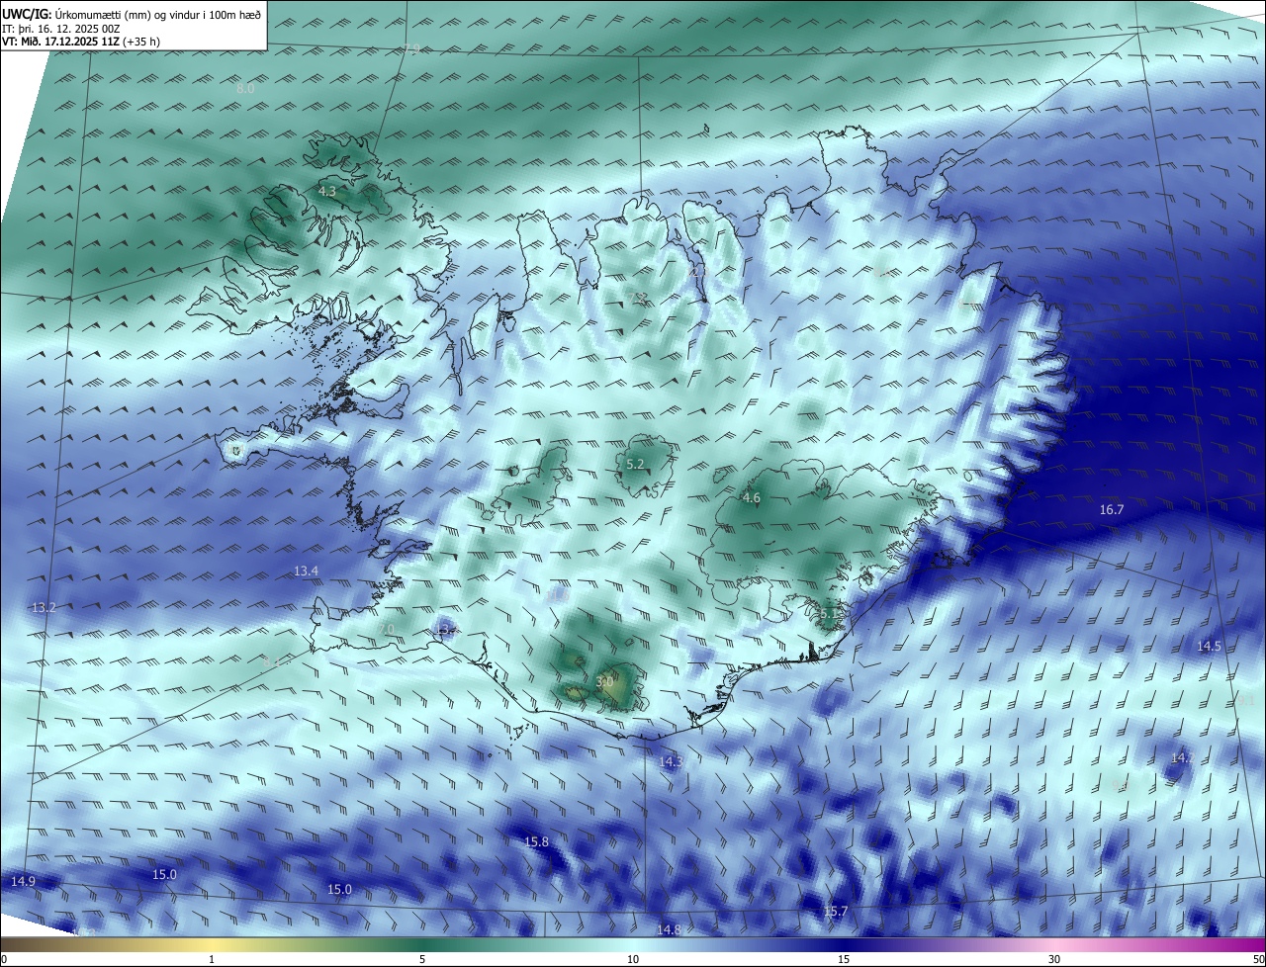Click the valid time 'VT: Mið. 17.12.2025 11Z'

click(60, 42)
